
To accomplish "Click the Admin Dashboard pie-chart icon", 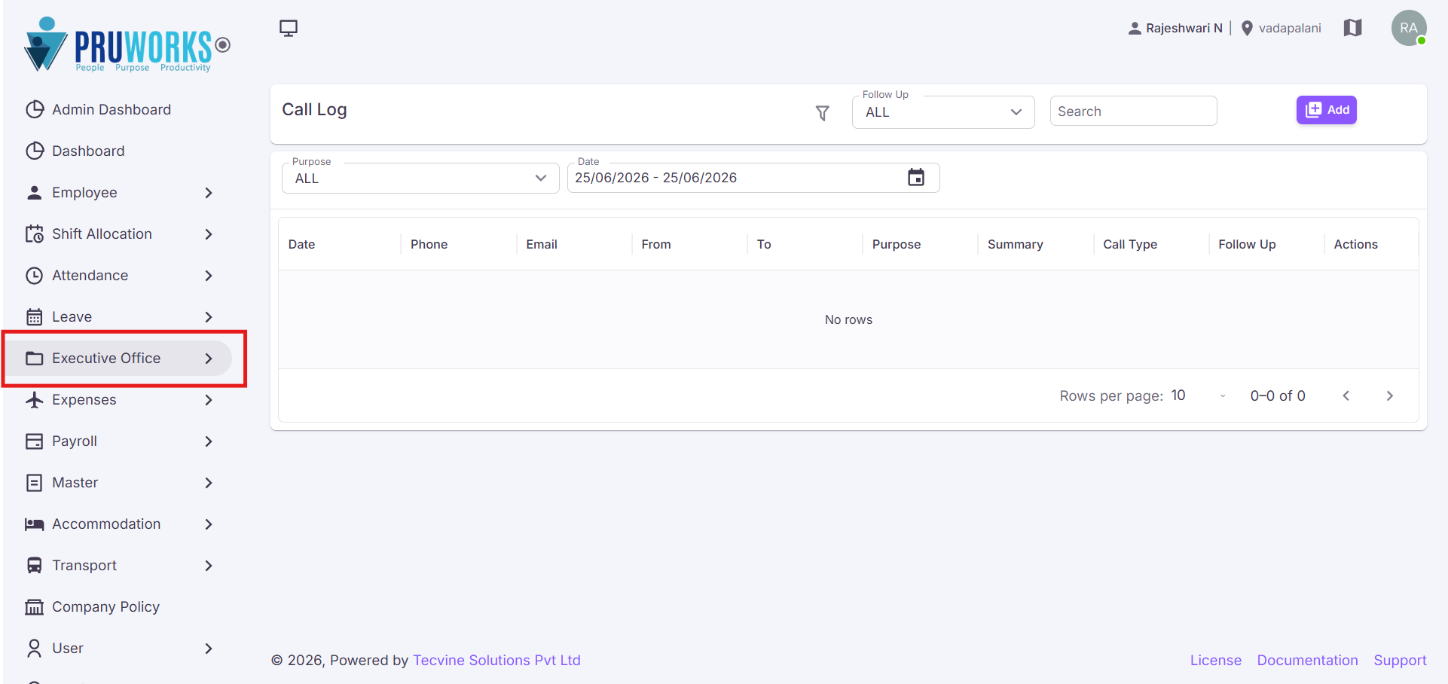I will point(35,110).
